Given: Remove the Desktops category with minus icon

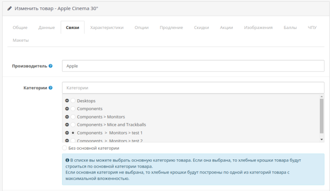Looking at the screenshot, I should click(x=67, y=101).
